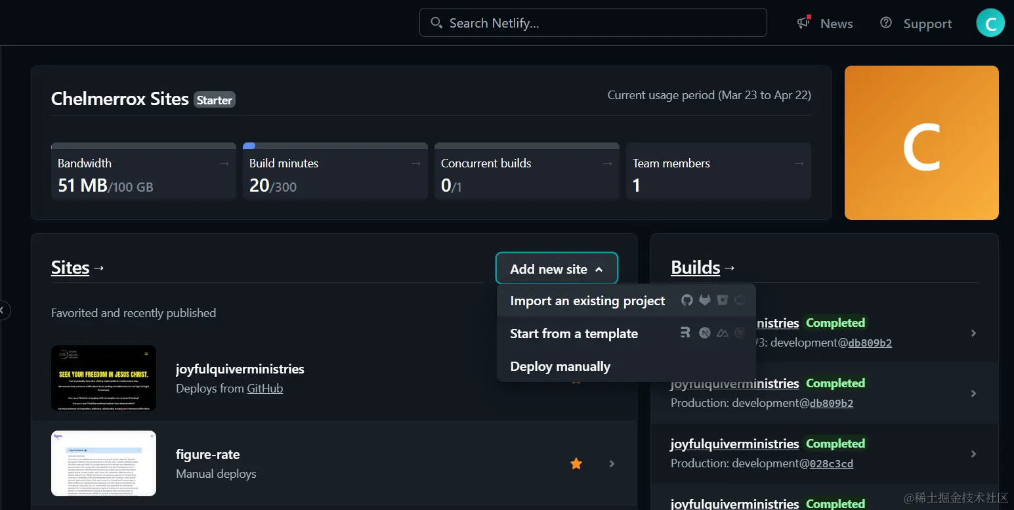
Task: Click the News megaphone icon
Action: click(x=803, y=23)
